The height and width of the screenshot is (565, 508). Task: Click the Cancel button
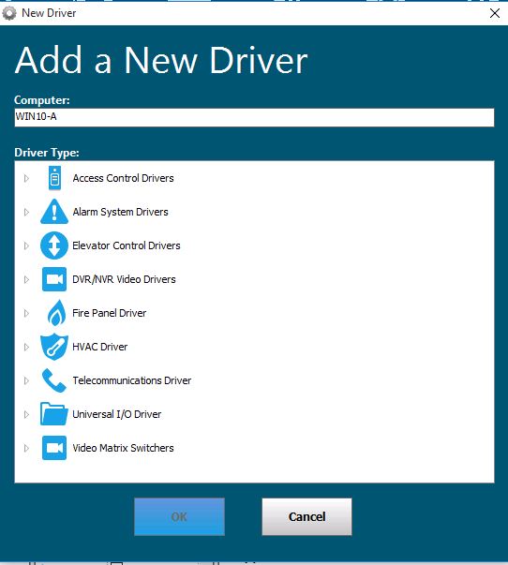[x=306, y=516]
